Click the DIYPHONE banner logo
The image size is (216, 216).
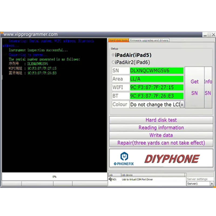tap(172, 159)
